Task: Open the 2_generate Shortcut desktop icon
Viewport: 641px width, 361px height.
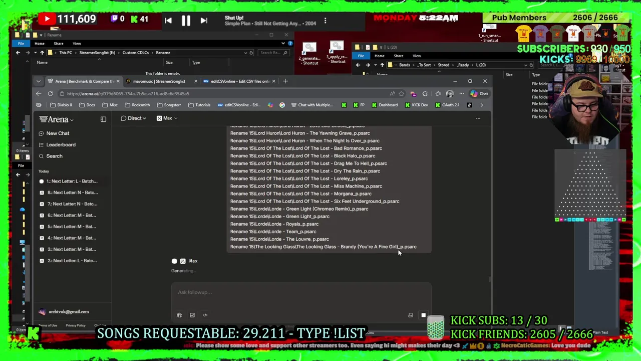Action: click(309, 54)
